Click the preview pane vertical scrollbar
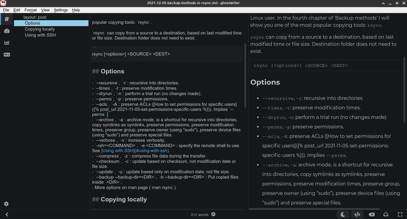407x219 pixels. click(404, 89)
